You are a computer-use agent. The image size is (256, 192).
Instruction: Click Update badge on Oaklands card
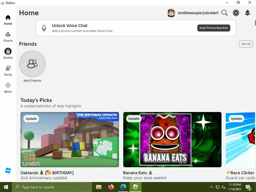(x=31, y=119)
